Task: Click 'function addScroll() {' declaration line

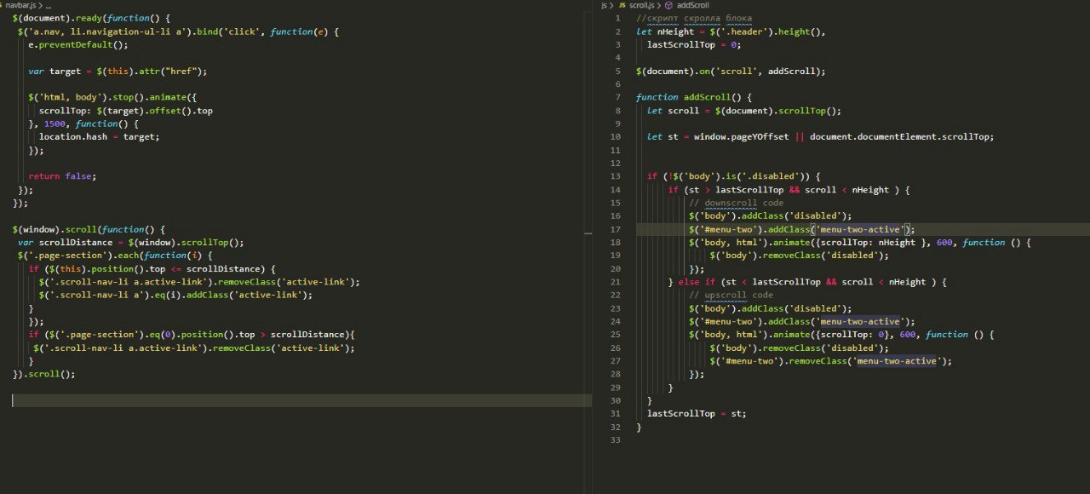Action: 694,97
